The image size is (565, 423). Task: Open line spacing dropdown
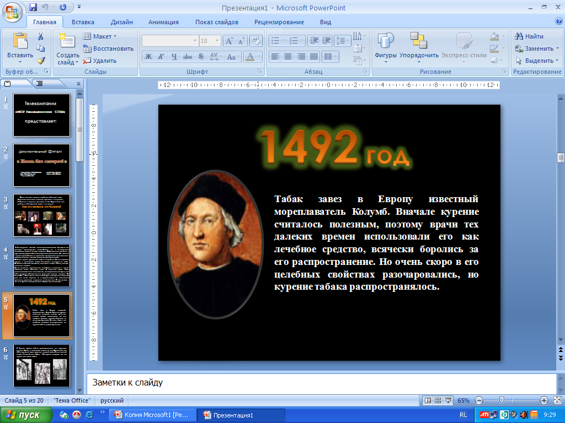tap(342, 41)
